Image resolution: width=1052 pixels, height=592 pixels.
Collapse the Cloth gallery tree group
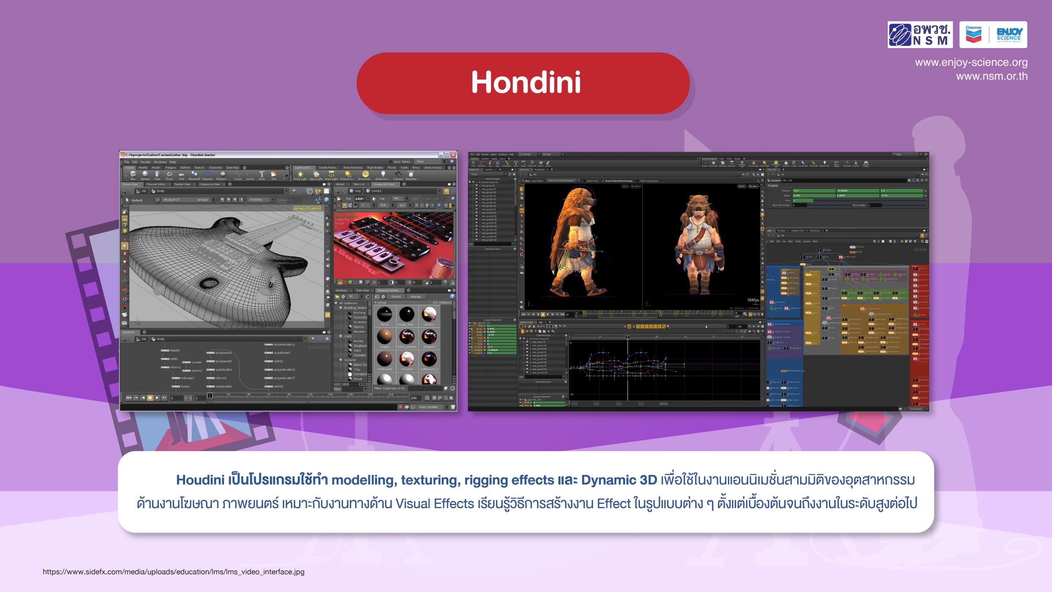click(x=341, y=336)
